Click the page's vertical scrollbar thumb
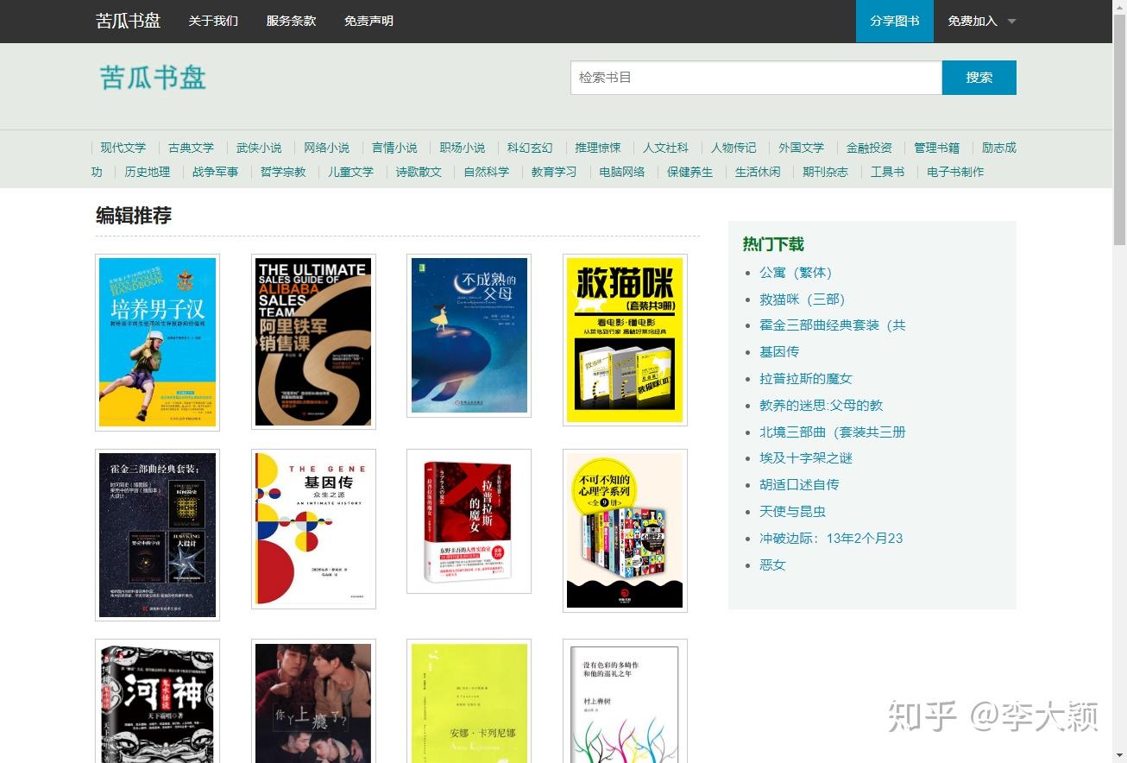Viewport: 1127px width, 763px height. 1119,129
